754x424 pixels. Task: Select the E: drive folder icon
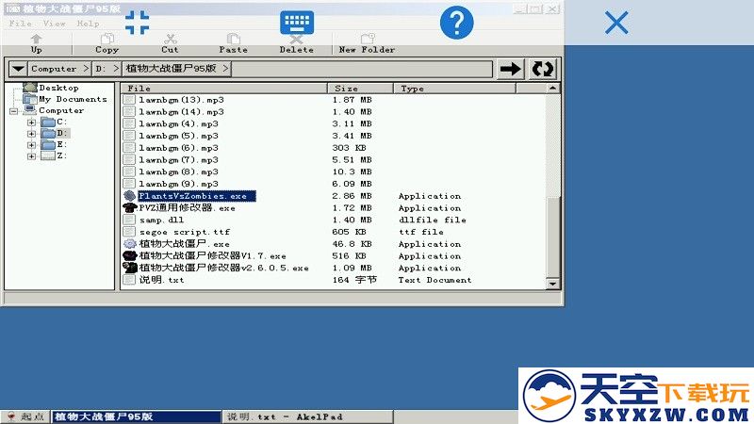[48, 145]
